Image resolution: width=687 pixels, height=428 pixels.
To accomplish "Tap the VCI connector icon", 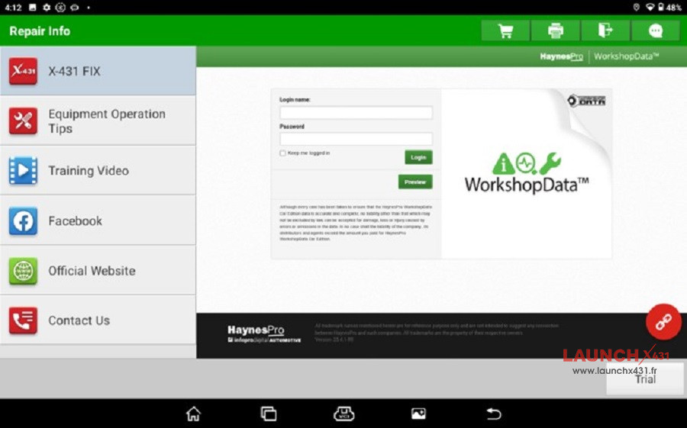I will [x=344, y=414].
